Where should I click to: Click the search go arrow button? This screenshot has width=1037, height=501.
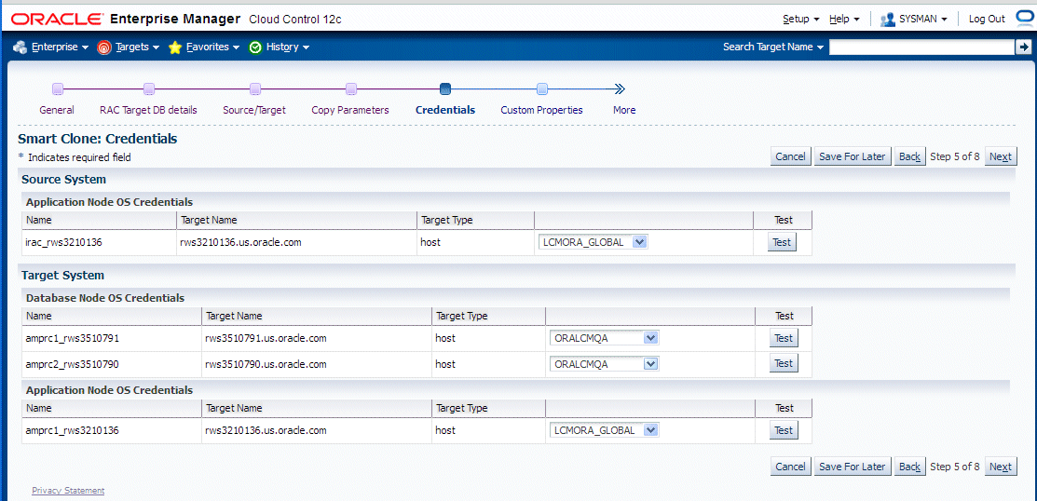1023,47
